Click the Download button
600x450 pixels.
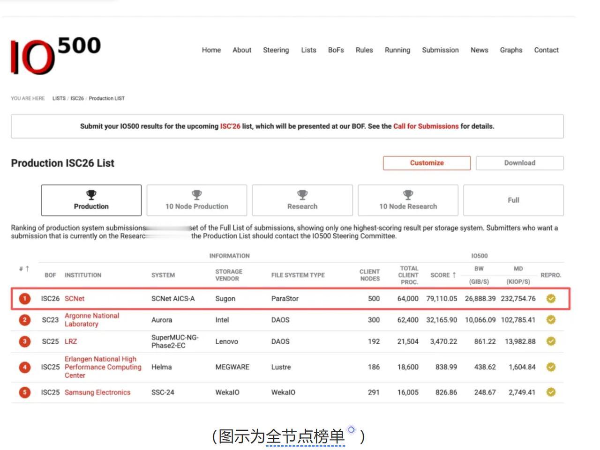520,163
